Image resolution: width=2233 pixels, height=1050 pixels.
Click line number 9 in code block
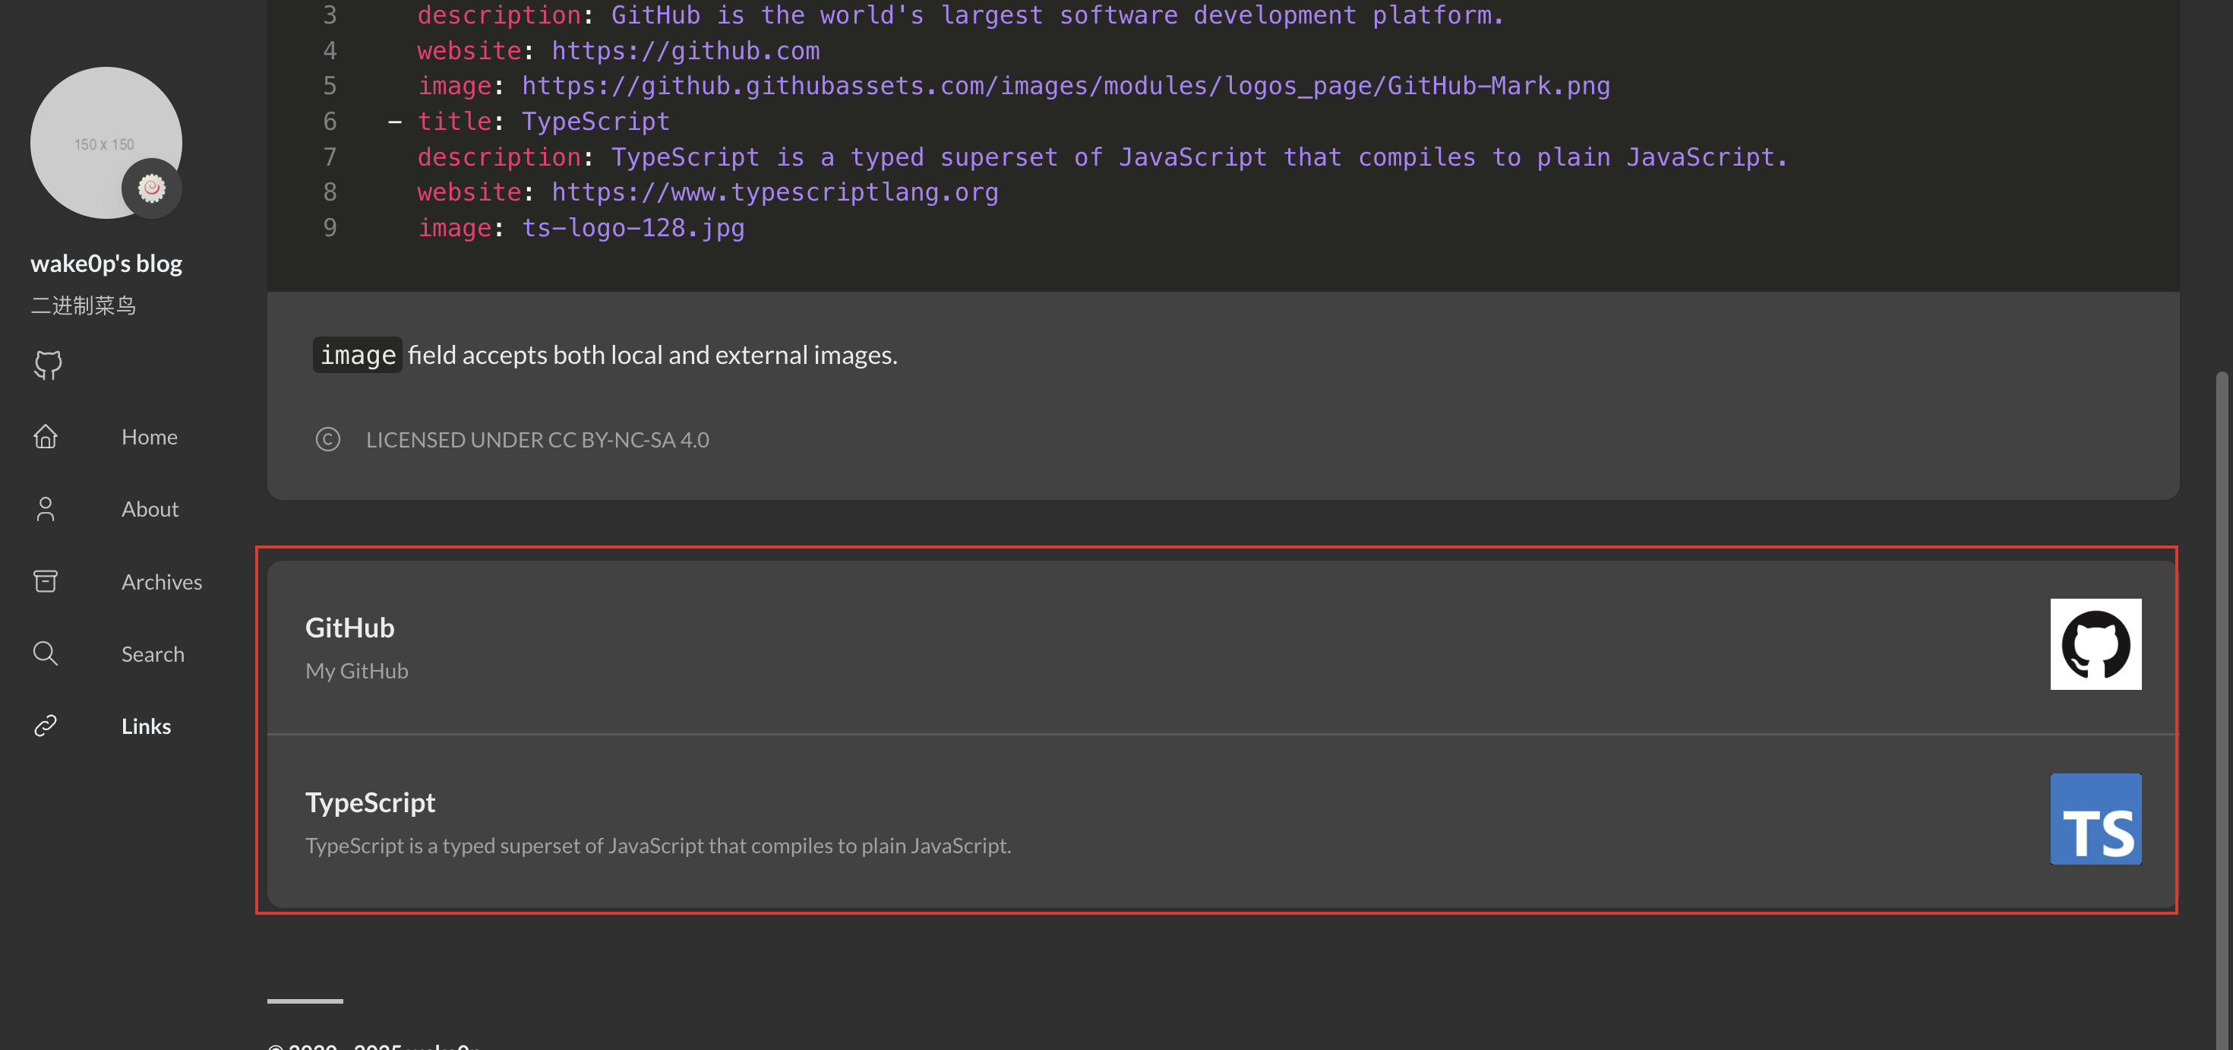(330, 228)
